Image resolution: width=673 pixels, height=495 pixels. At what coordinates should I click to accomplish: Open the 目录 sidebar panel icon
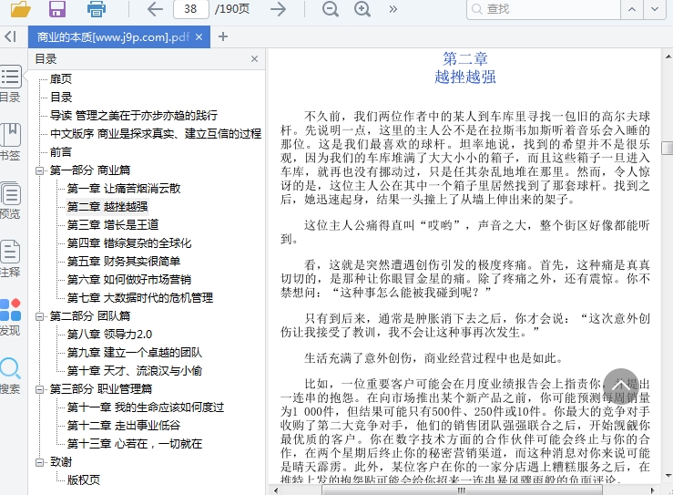point(10,84)
